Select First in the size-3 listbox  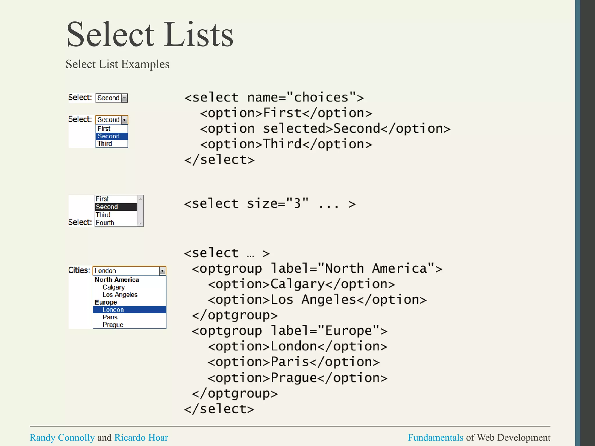116,199
